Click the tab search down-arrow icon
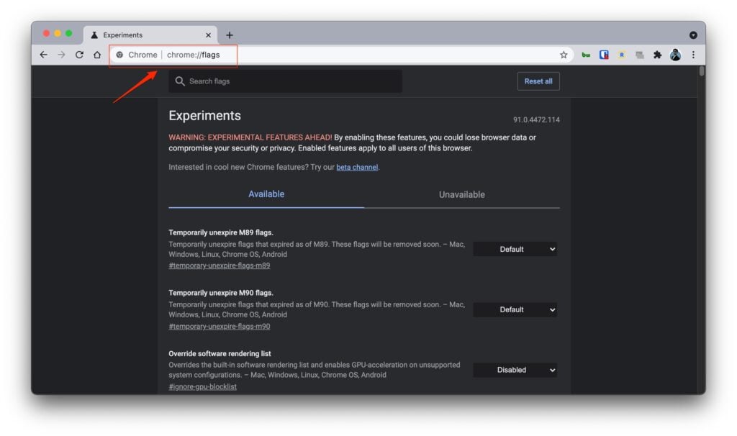This screenshot has height=436, width=737. [693, 35]
